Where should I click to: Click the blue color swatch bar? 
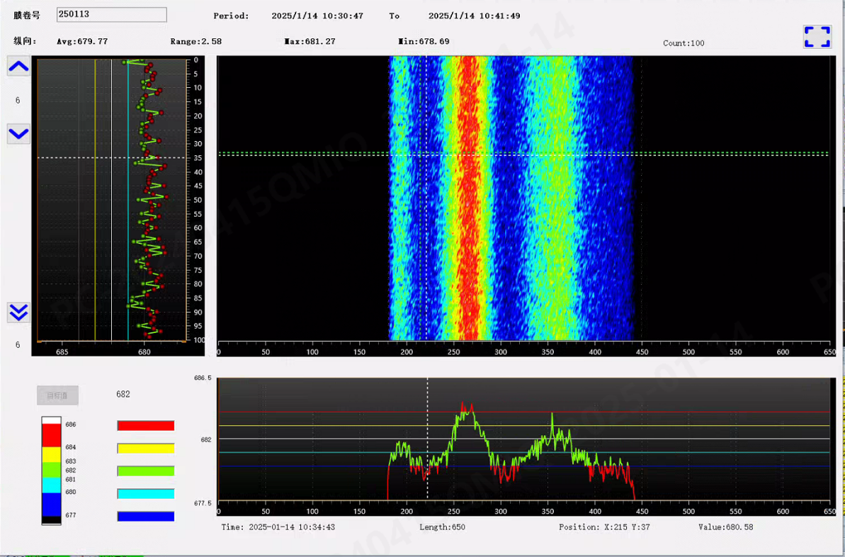tap(145, 517)
